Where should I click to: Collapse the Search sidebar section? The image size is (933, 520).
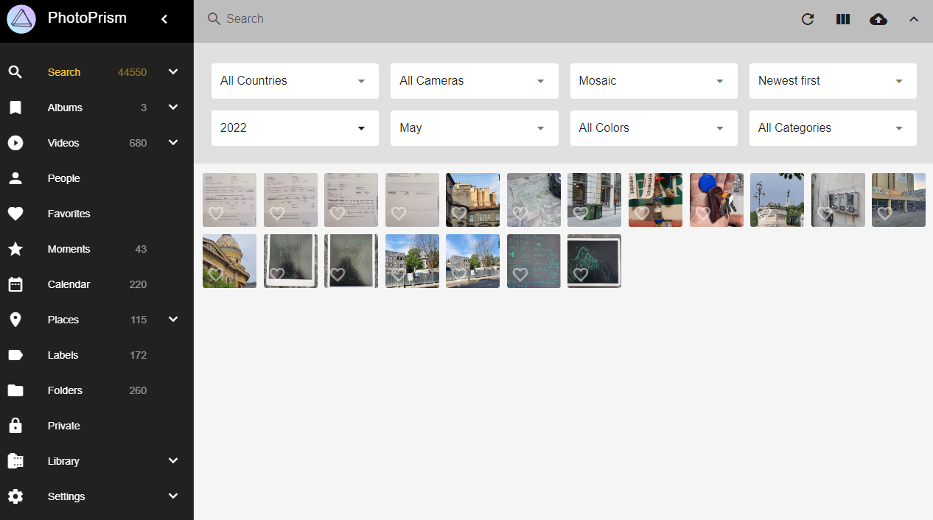pyautogui.click(x=173, y=71)
